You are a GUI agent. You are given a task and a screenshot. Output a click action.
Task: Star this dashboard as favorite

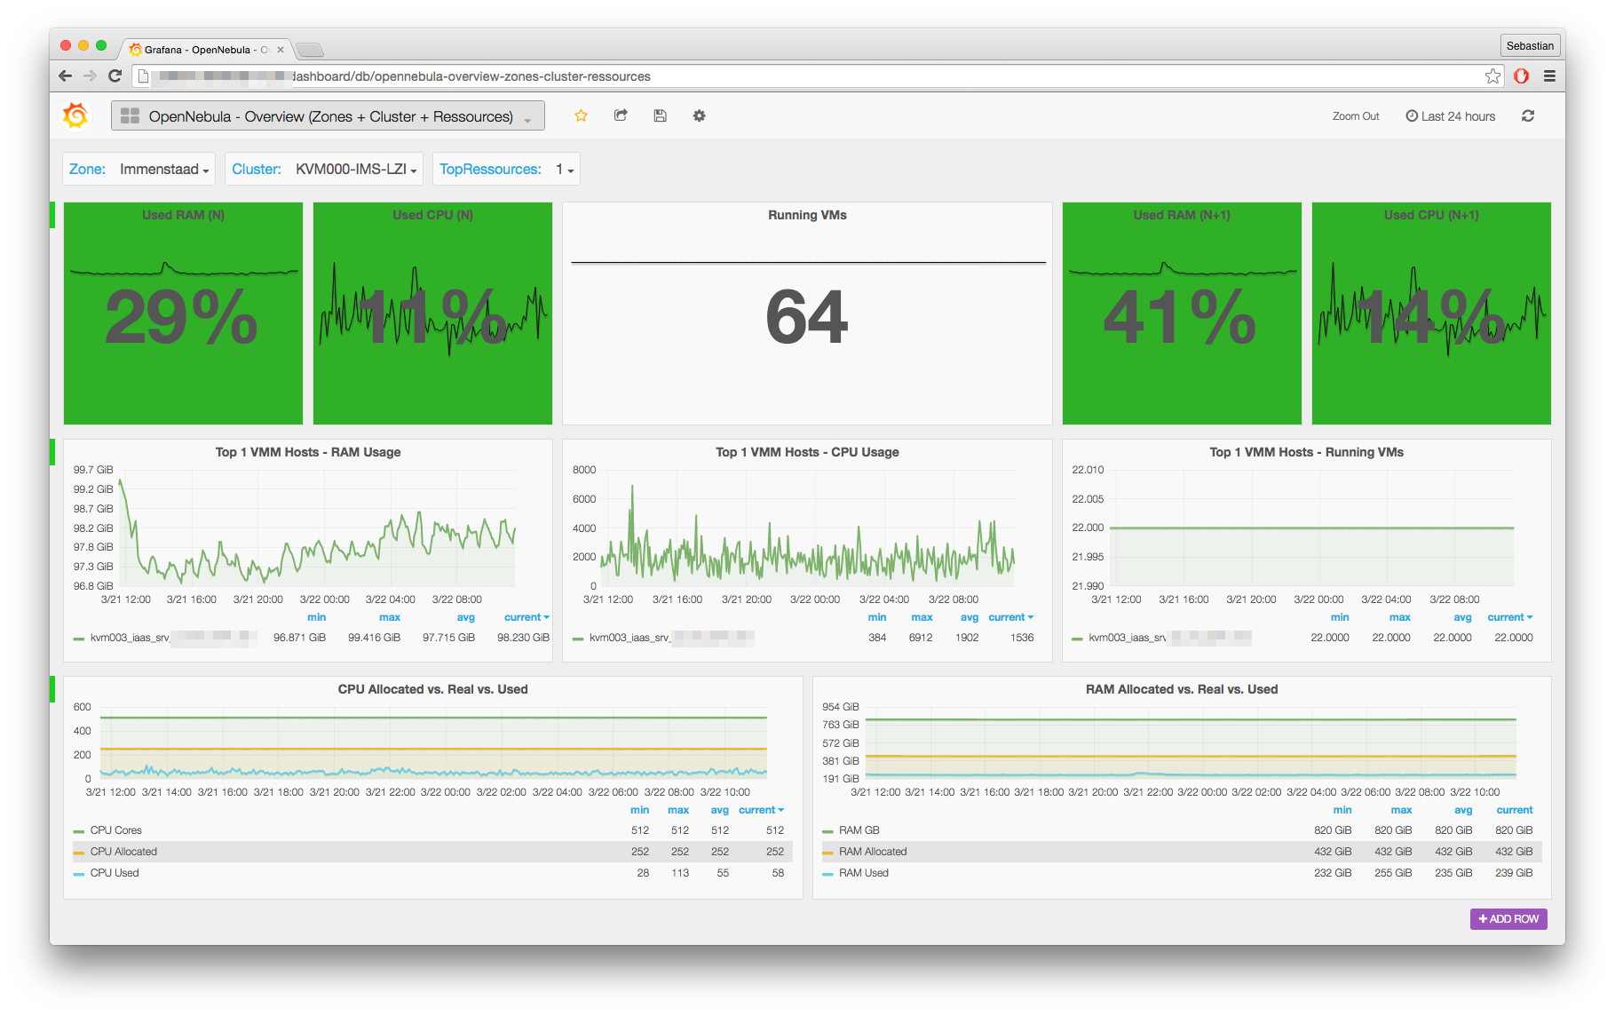click(581, 115)
